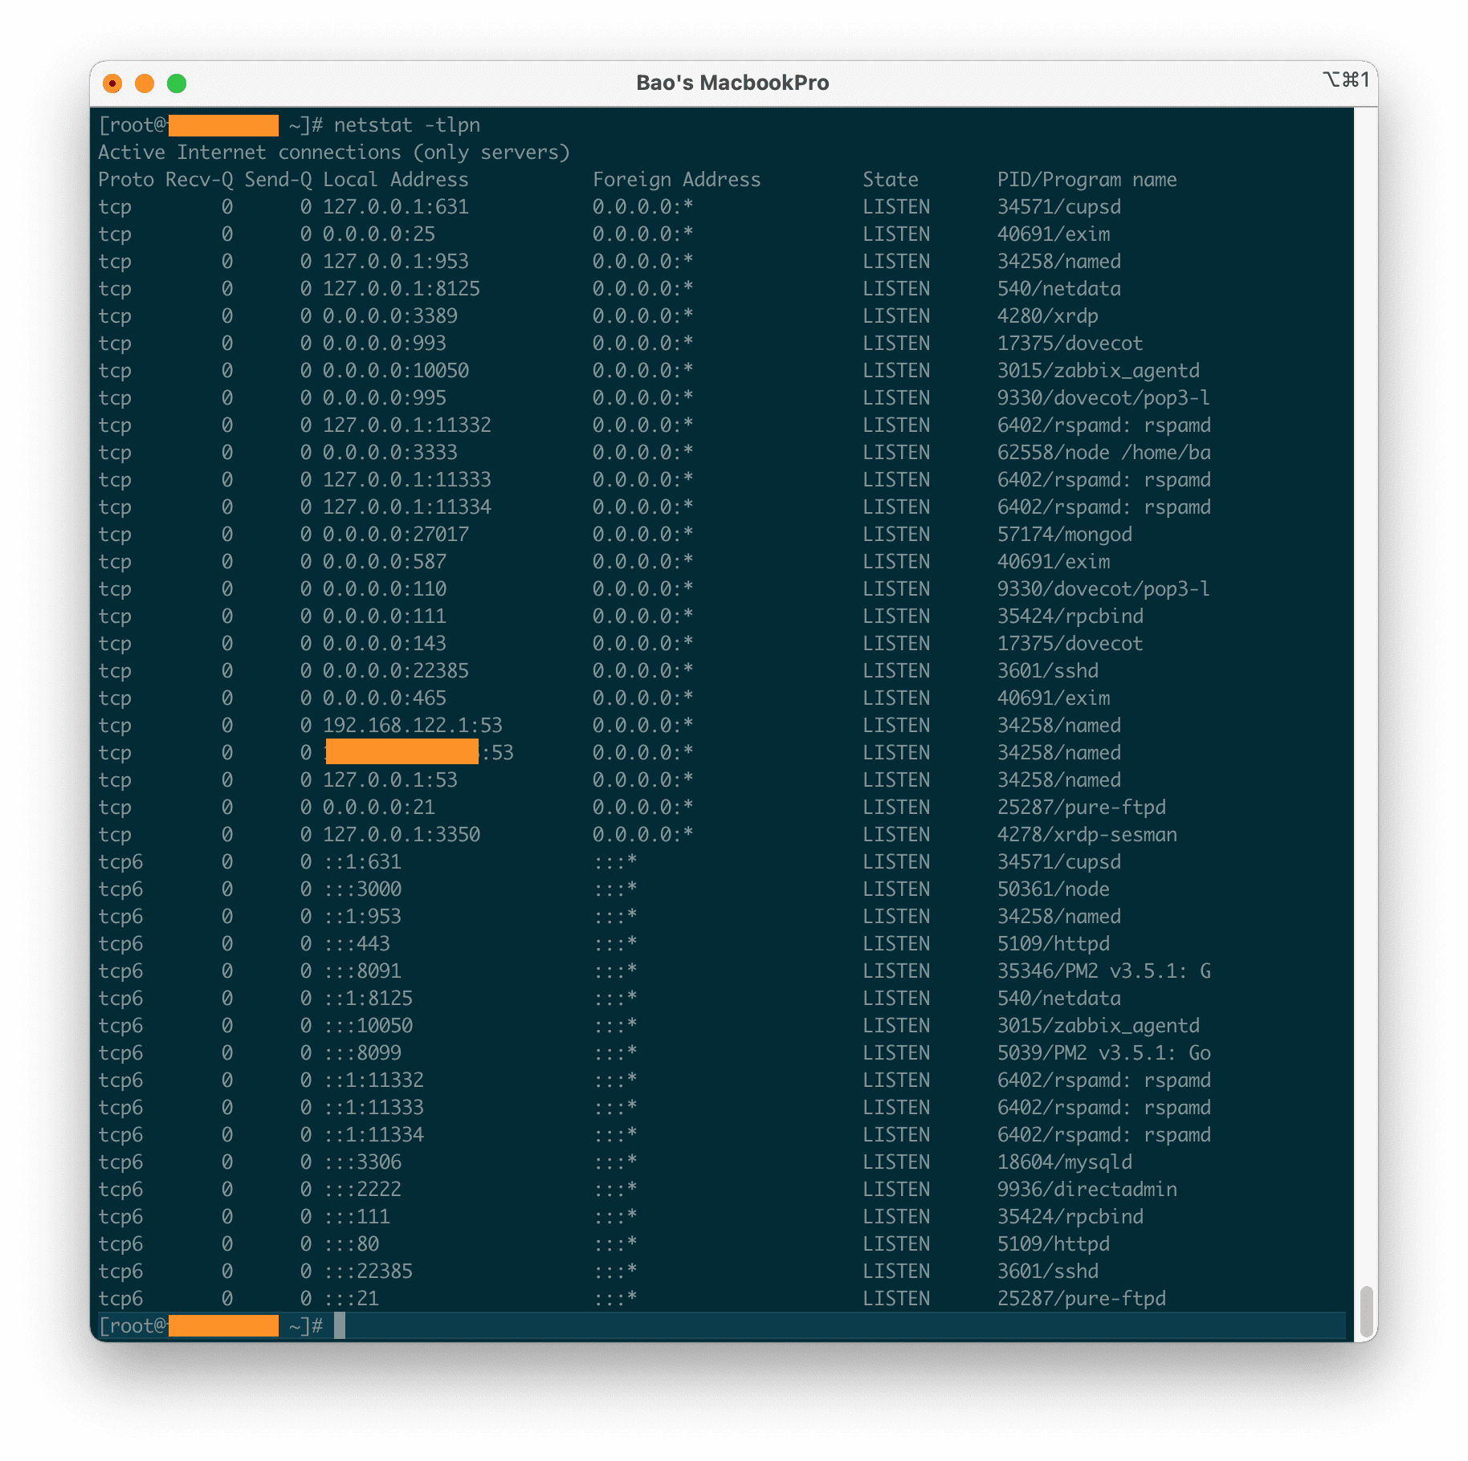Image resolution: width=1468 pixels, height=1461 pixels.
Task: Click the redacted IP on port 53 line
Action: click(x=401, y=752)
